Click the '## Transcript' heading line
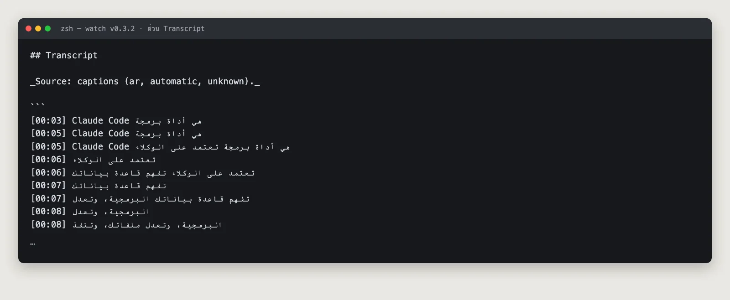The height and width of the screenshot is (300, 730). tap(64, 55)
